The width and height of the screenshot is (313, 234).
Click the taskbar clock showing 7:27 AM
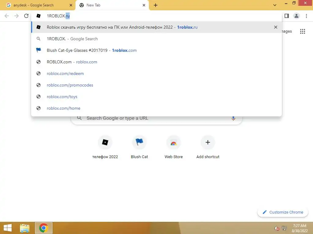(300, 228)
